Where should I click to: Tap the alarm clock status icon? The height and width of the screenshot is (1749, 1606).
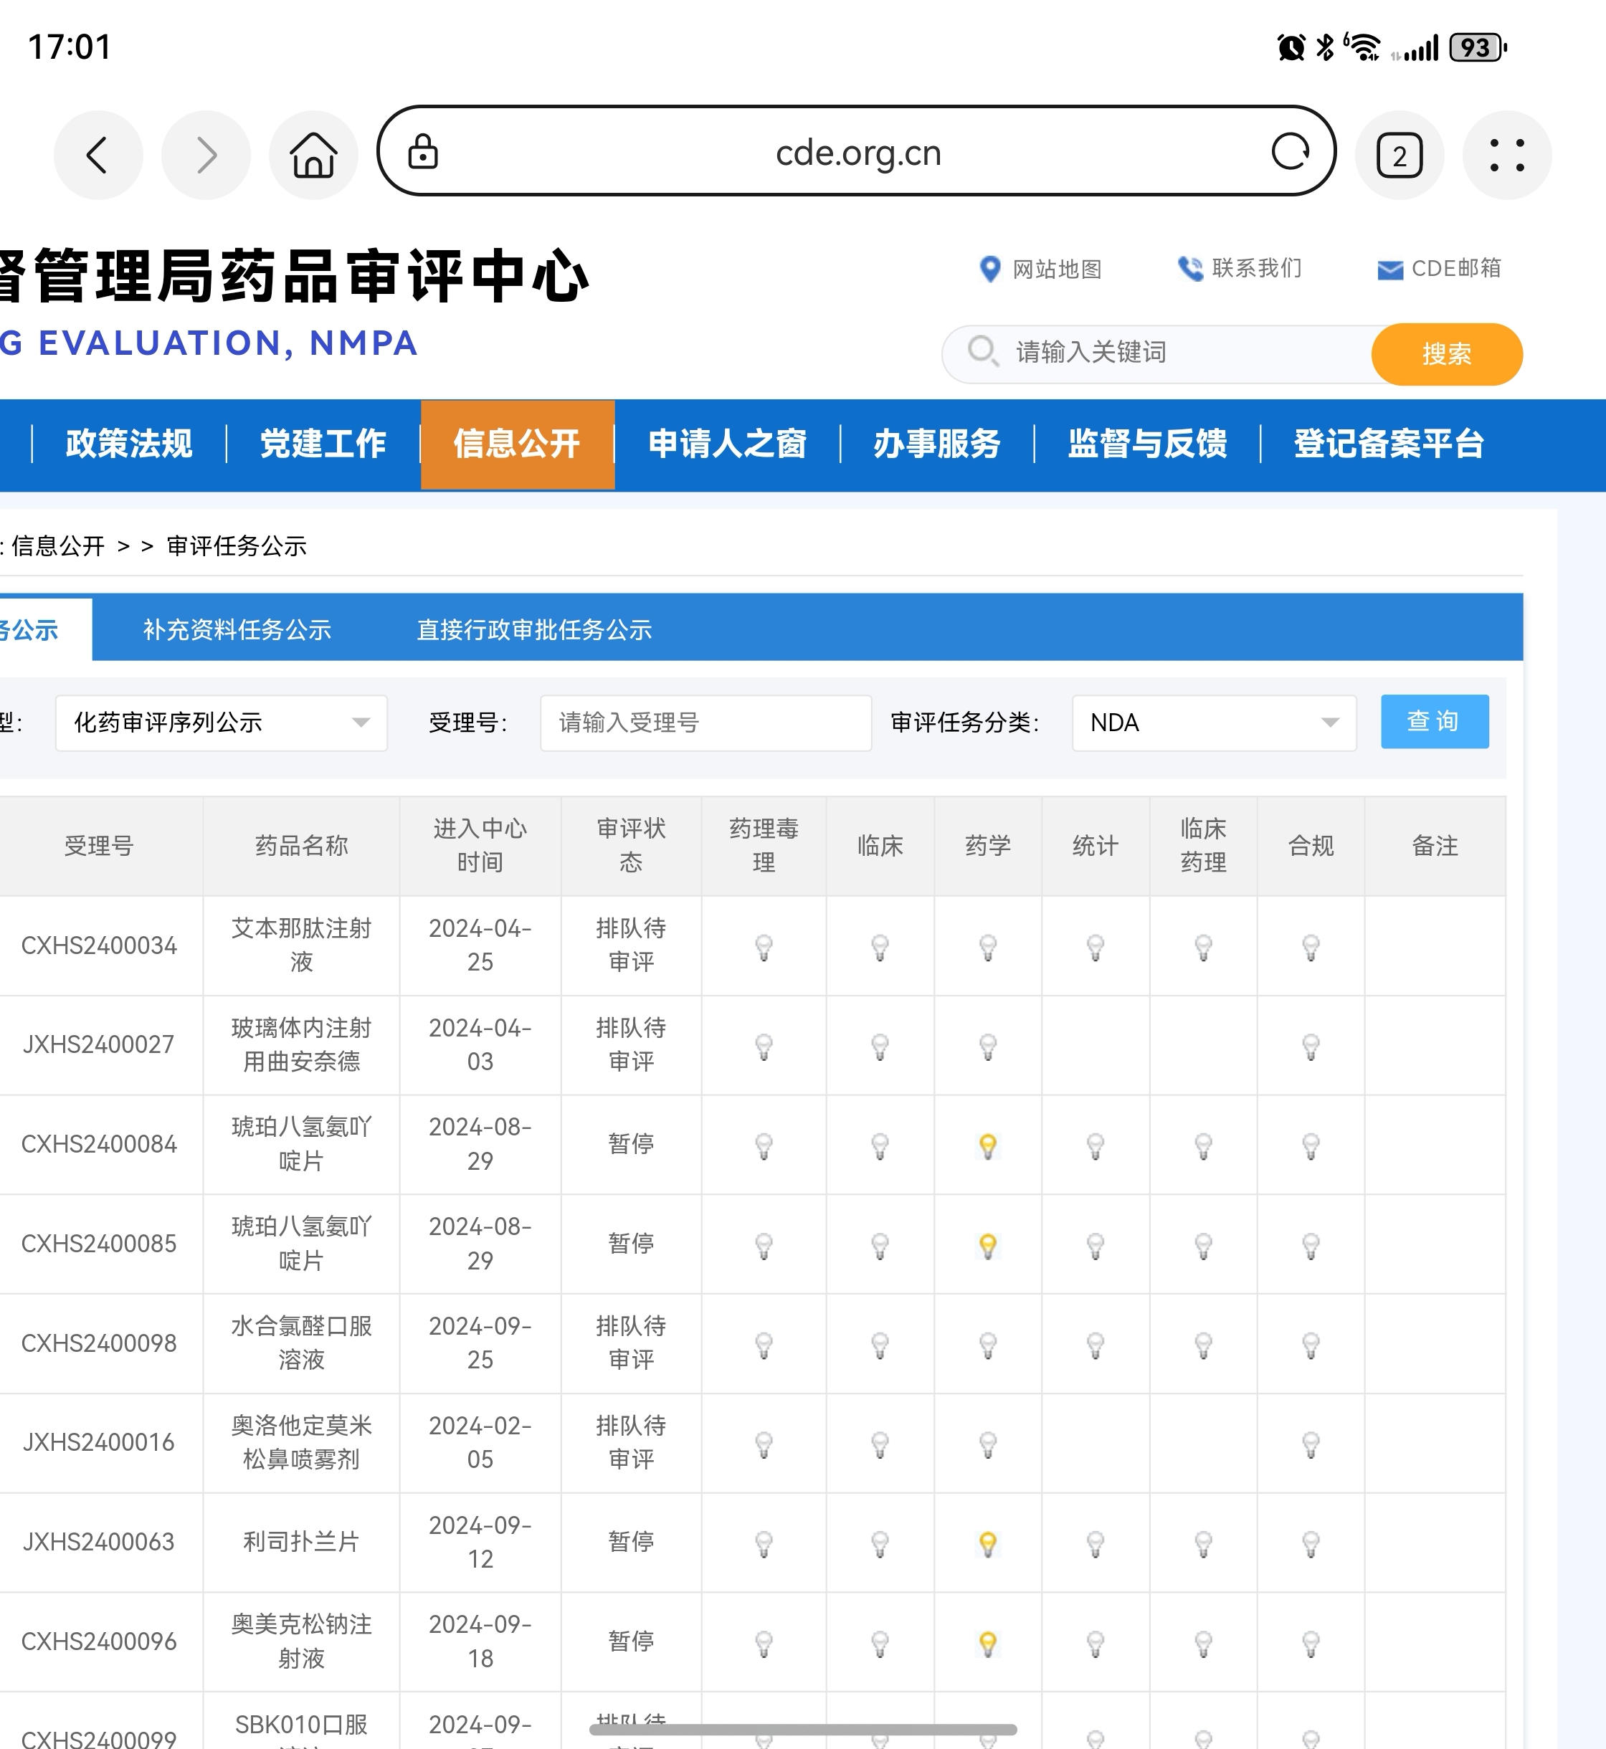[x=1291, y=47]
